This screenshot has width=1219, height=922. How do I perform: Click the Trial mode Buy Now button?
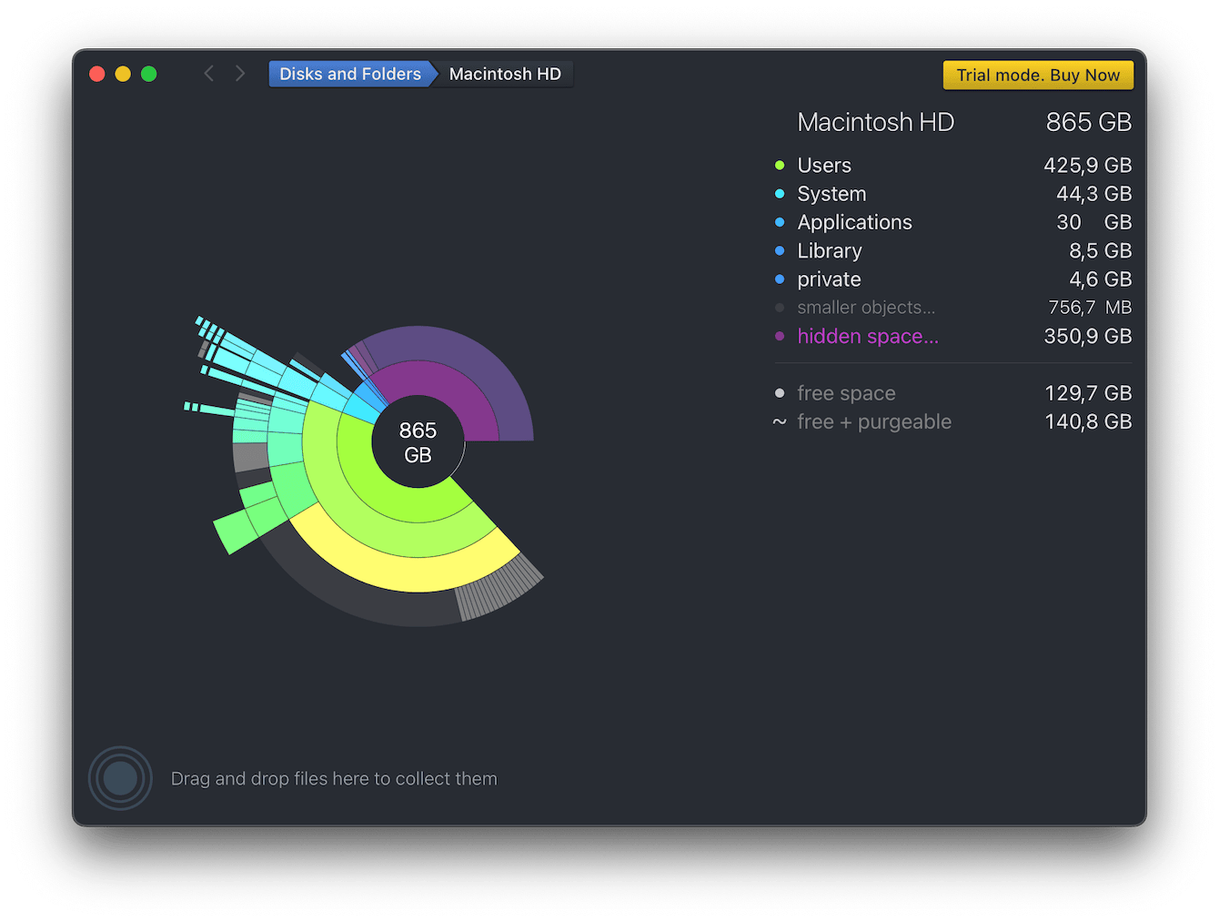(1037, 76)
